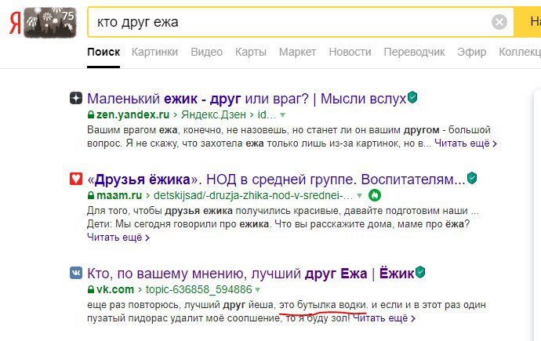The width and height of the screenshot is (541, 341).
Task: Click the lock icon next to vk.com
Action: coord(91,289)
